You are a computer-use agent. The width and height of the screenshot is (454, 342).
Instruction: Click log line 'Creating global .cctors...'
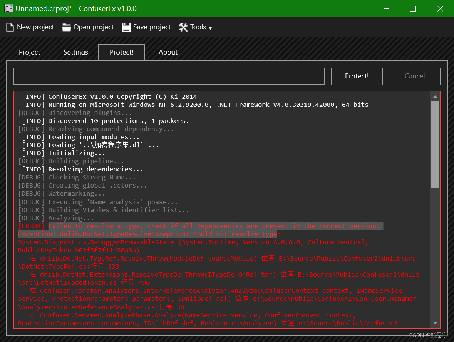point(82,186)
